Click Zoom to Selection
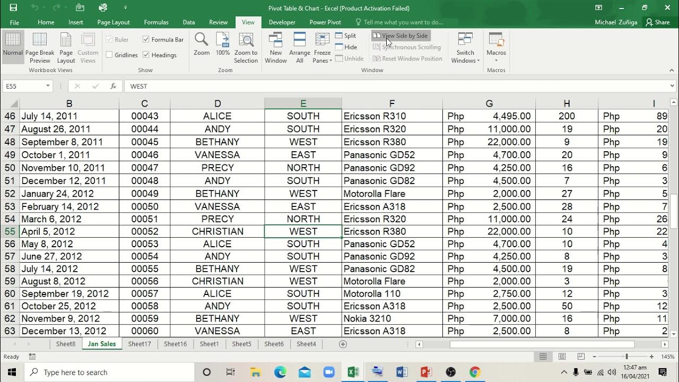The image size is (679, 382). [246, 48]
